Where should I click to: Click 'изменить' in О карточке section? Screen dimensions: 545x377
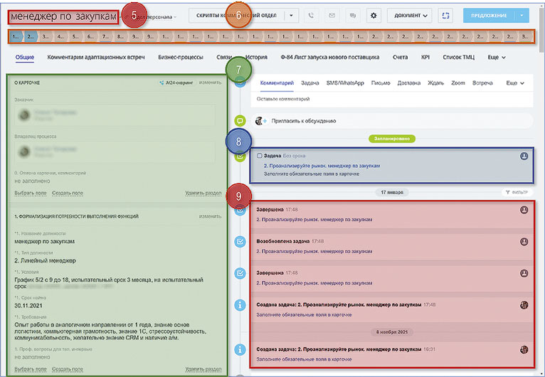click(210, 83)
